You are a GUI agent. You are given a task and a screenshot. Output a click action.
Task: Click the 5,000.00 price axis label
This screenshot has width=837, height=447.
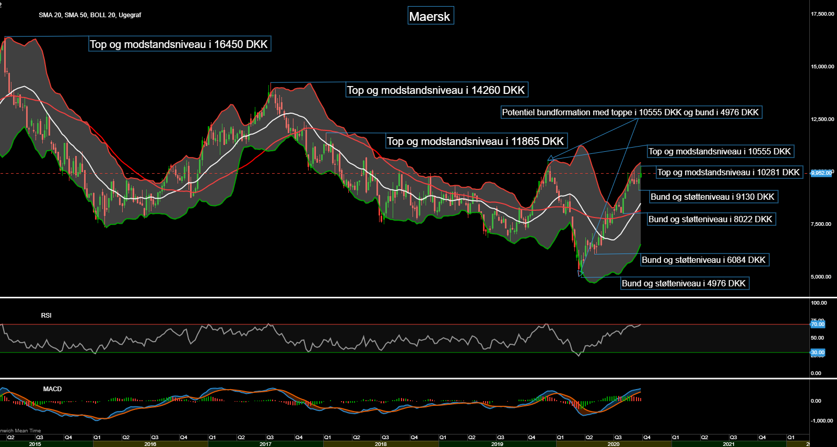(x=821, y=277)
